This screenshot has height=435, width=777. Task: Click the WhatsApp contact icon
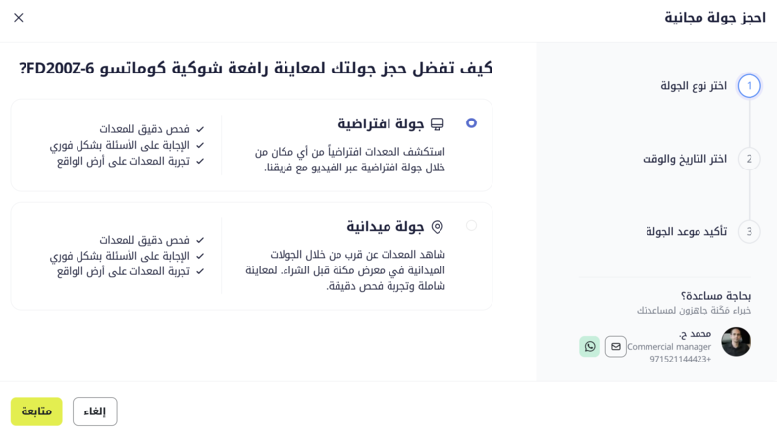[590, 347]
